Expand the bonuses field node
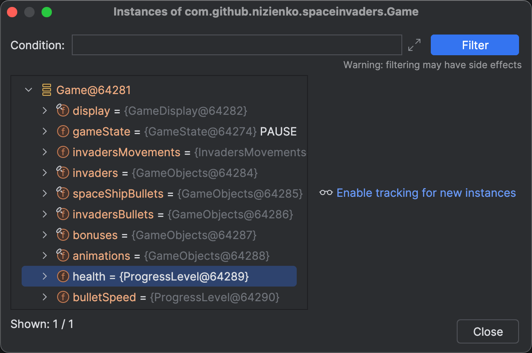Screen dimensions: 532x353 coord(45,235)
